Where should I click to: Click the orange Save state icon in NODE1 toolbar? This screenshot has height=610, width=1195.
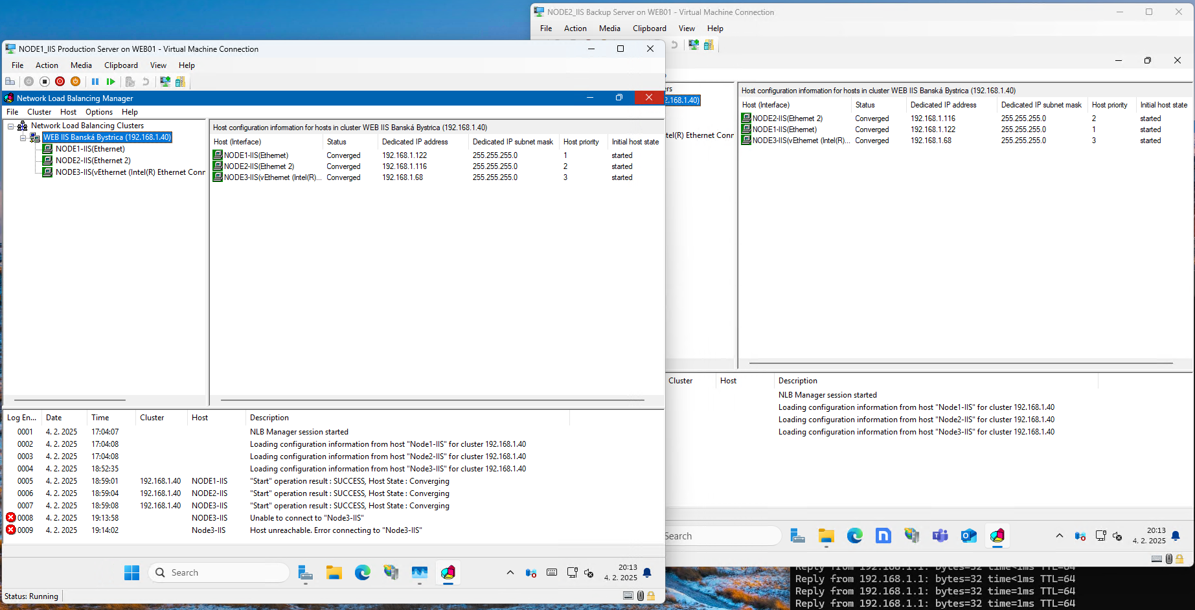click(x=76, y=82)
